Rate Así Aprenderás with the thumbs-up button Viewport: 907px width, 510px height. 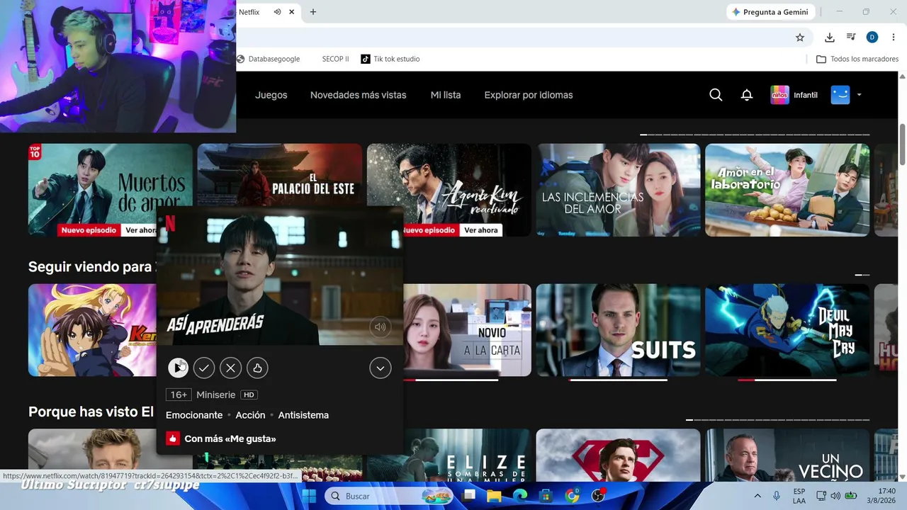[257, 368]
